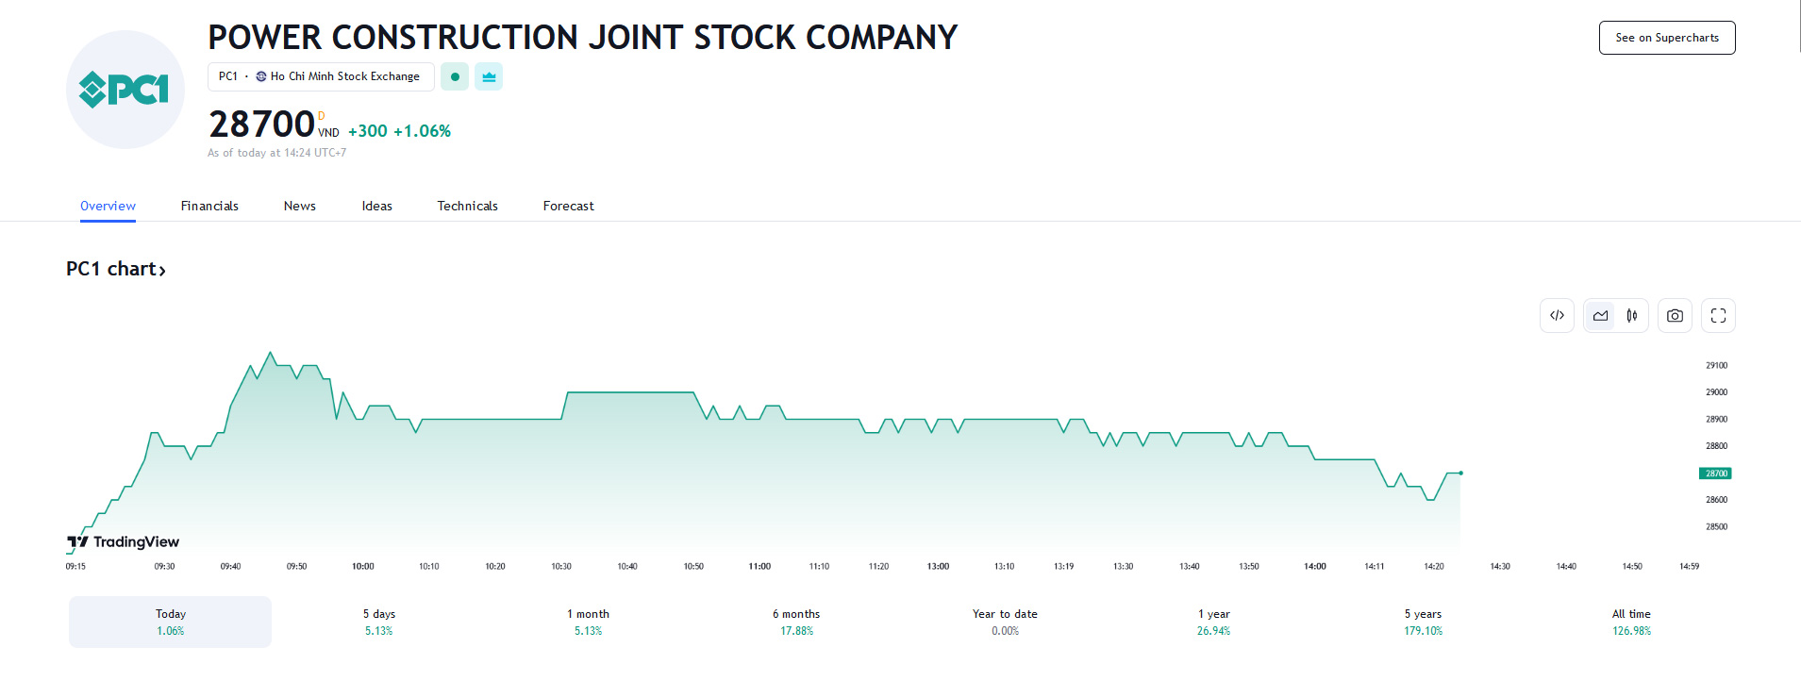This screenshot has width=1801, height=698.
Task: Switch to the Technicals tab
Action: tap(467, 206)
